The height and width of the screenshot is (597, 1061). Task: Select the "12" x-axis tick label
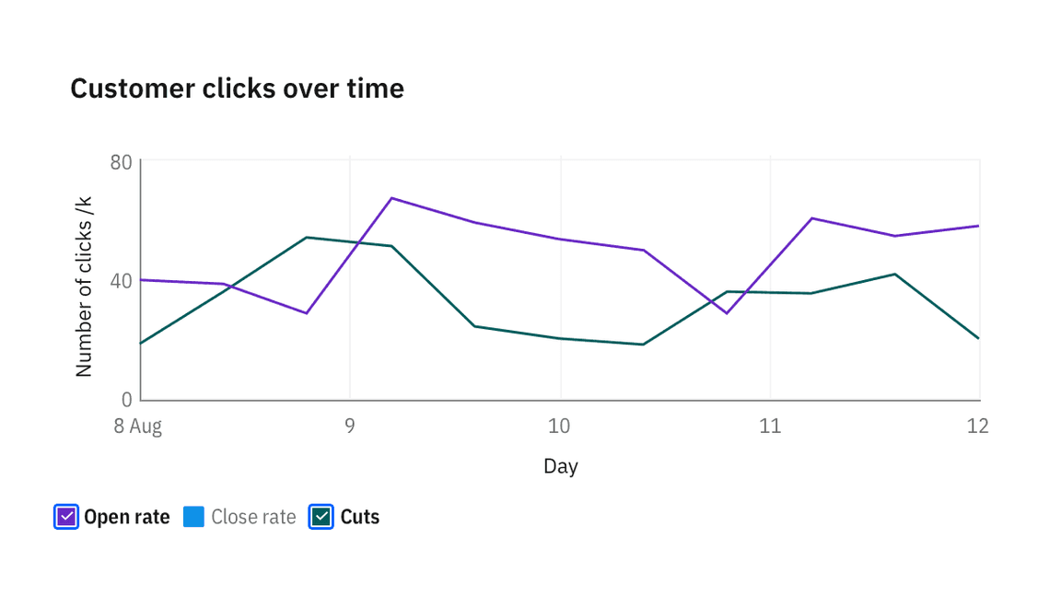pyautogui.click(x=978, y=427)
